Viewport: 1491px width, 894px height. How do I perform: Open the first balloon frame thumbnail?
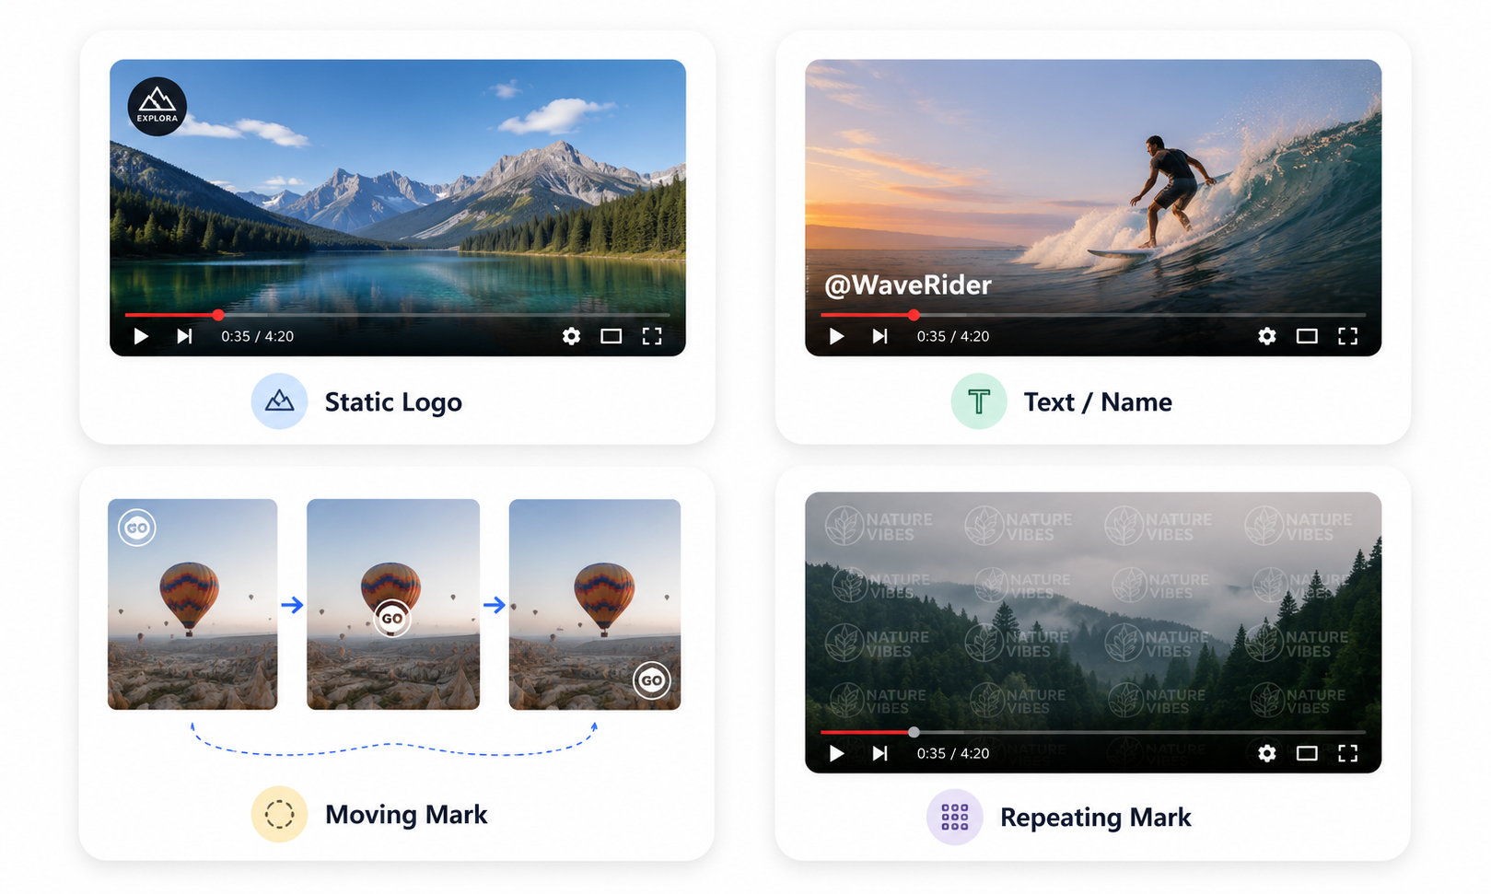click(x=192, y=604)
